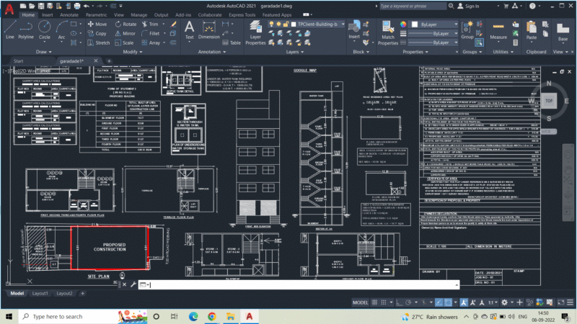Toggle Clean Screen in status bar

pos(561,302)
